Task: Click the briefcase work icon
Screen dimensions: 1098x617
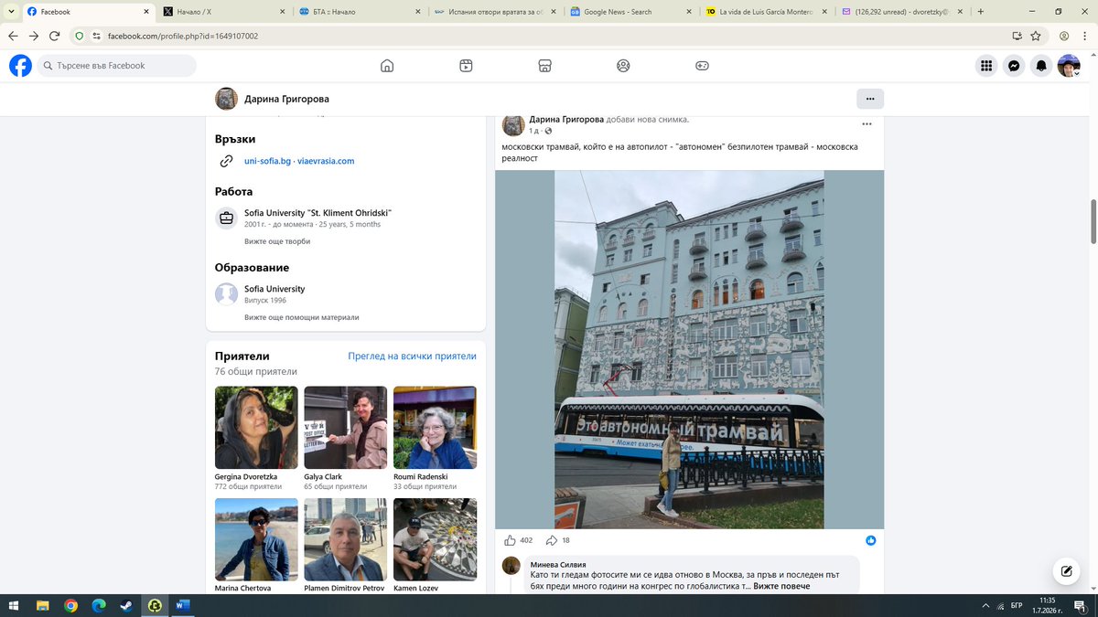Action: [x=226, y=218]
